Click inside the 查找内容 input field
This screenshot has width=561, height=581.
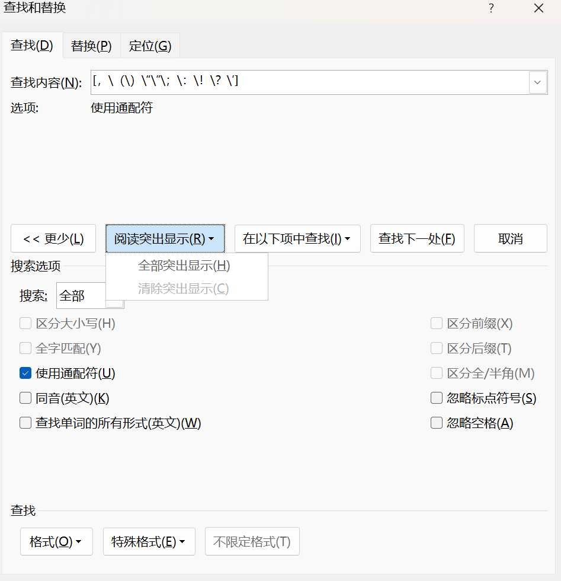point(296,82)
